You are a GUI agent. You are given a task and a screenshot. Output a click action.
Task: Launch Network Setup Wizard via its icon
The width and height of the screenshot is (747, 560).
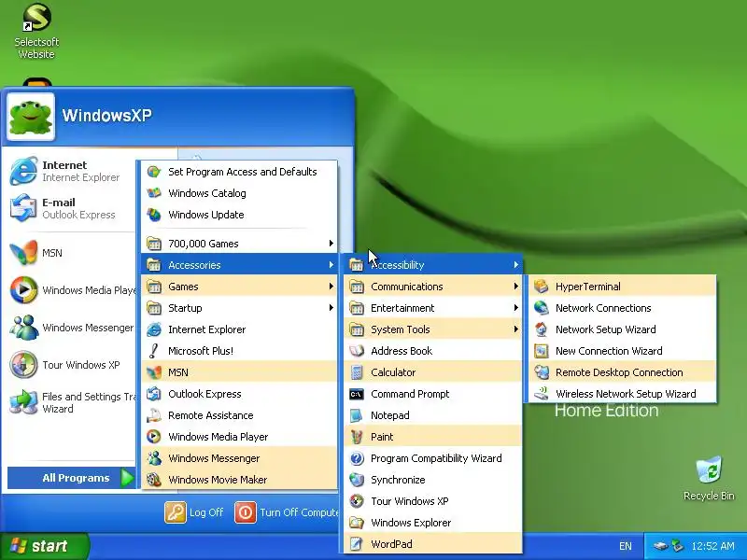coord(542,329)
